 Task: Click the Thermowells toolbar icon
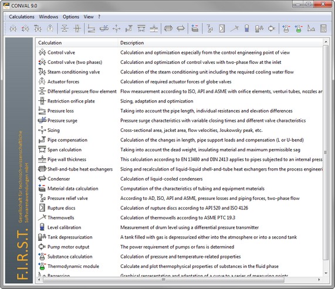click(234, 28)
